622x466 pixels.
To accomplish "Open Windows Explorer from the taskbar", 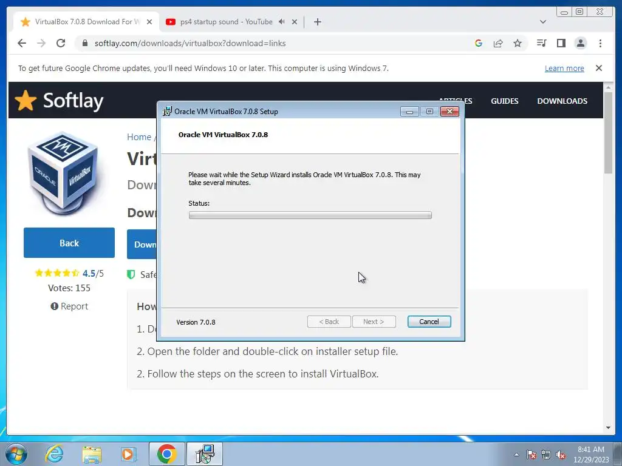I will pyautogui.click(x=92, y=454).
